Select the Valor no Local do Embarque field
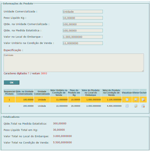This screenshot has height=151, width=150. (83, 37)
